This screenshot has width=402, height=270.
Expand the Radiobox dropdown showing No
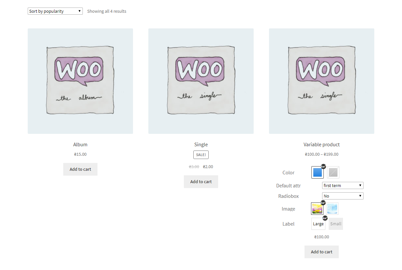tap(343, 196)
